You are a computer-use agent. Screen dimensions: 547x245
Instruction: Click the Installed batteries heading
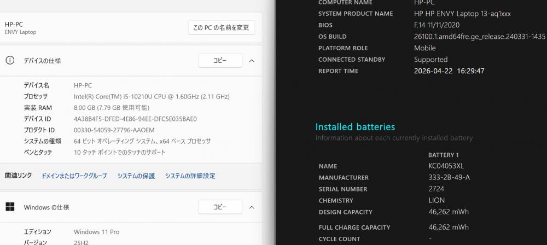[355, 127]
